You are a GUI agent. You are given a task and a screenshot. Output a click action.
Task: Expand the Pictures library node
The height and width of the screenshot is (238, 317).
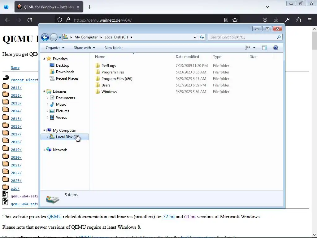(47, 111)
